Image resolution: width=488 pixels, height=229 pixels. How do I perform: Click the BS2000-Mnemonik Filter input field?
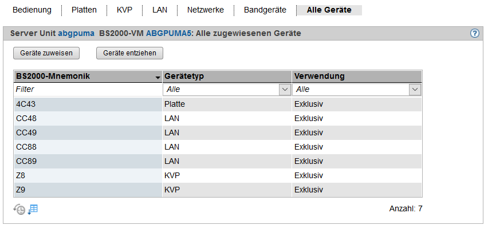88,90
